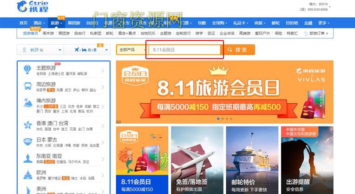Click the bauhinia flower icon beside 香港 澳门 台湾
The width and height of the screenshot is (355, 194).
pos(28,125)
